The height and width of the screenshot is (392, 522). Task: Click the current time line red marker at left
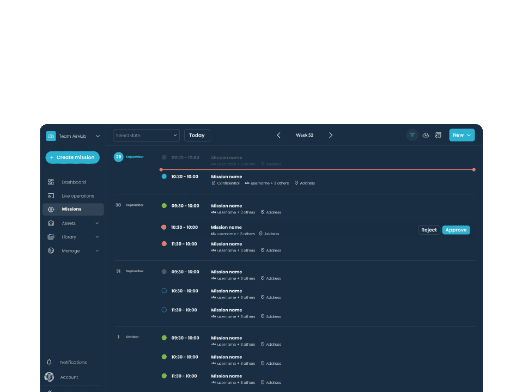tap(161, 170)
